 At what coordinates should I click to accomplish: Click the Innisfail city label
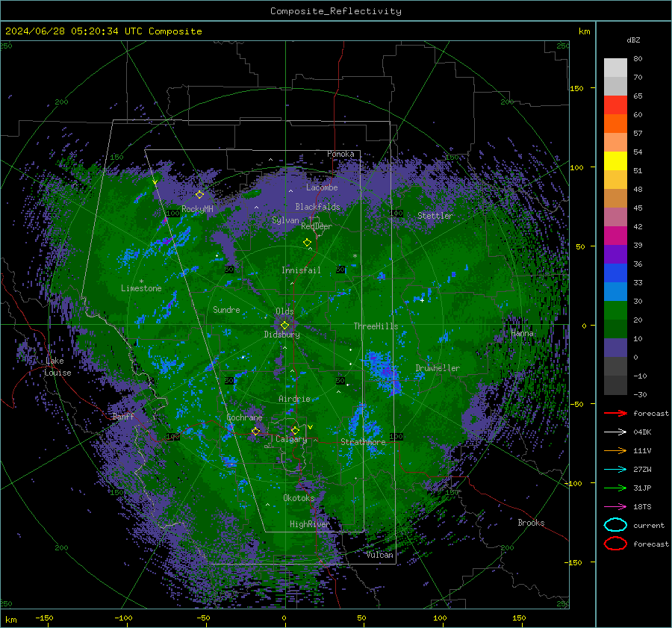tap(301, 270)
